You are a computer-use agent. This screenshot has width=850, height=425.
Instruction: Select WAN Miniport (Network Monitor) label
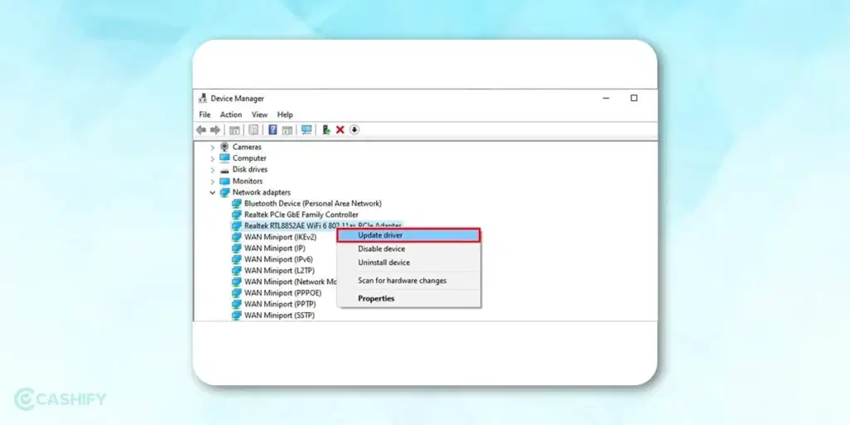click(291, 282)
